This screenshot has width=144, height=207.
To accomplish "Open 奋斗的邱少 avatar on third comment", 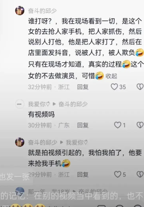I will pos(20,142).
